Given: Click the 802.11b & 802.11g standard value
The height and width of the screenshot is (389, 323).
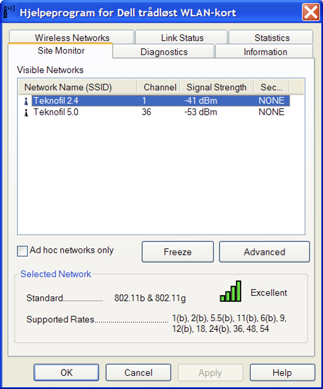Looking at the screenshot, I should click(150, 298).
